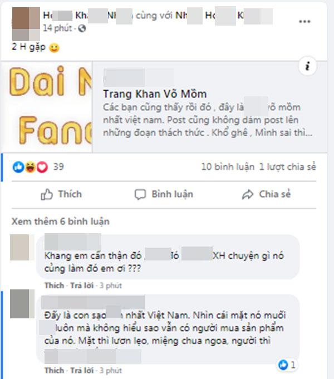
Task: Click the like count on second comment
Action: point(287,365)
